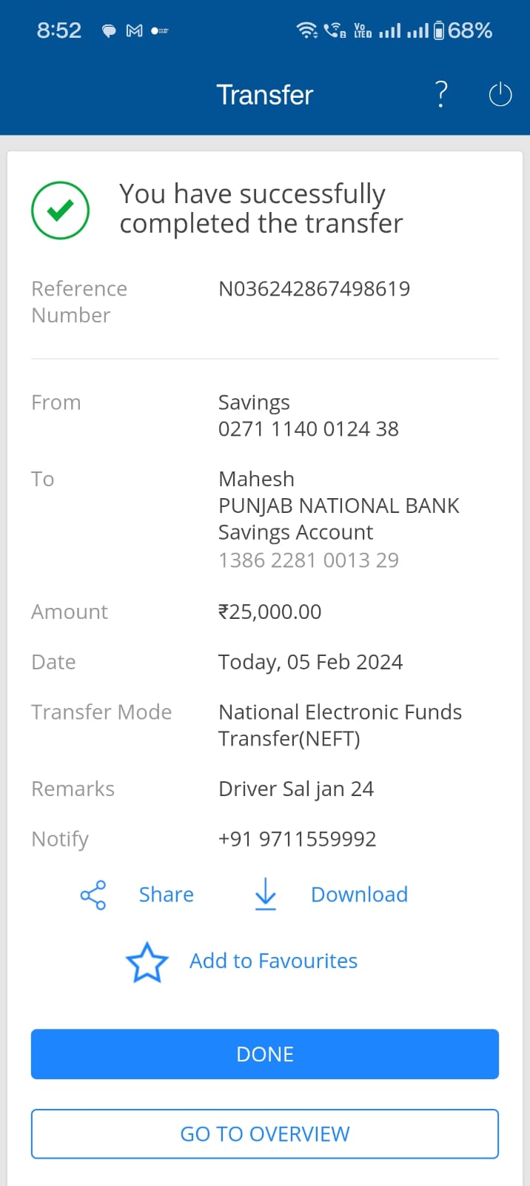Viewport: 530px width, 1186px height.
Task: Tap the Add to Favourites link
Action: [x=273, y=961]
